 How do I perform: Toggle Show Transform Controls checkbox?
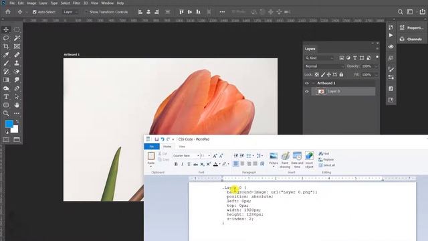pos(86,12)
